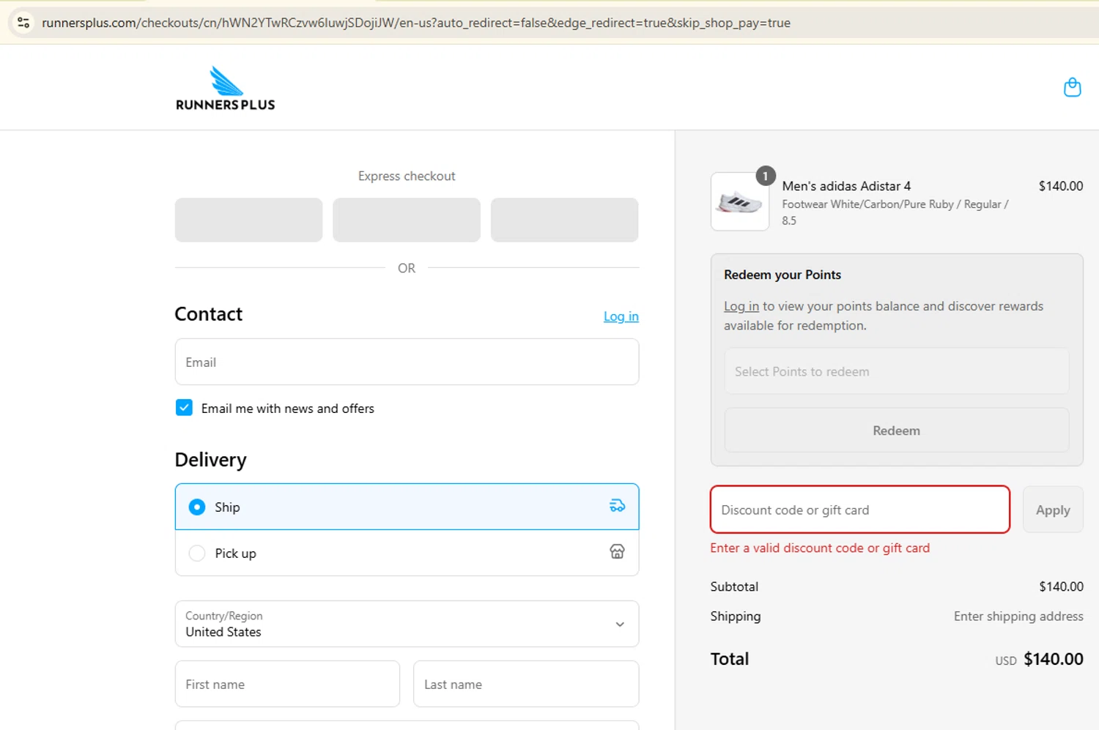Click the Redeem button
The height and width of the screenshot is (730, 1099).
[x=896, y=431]
